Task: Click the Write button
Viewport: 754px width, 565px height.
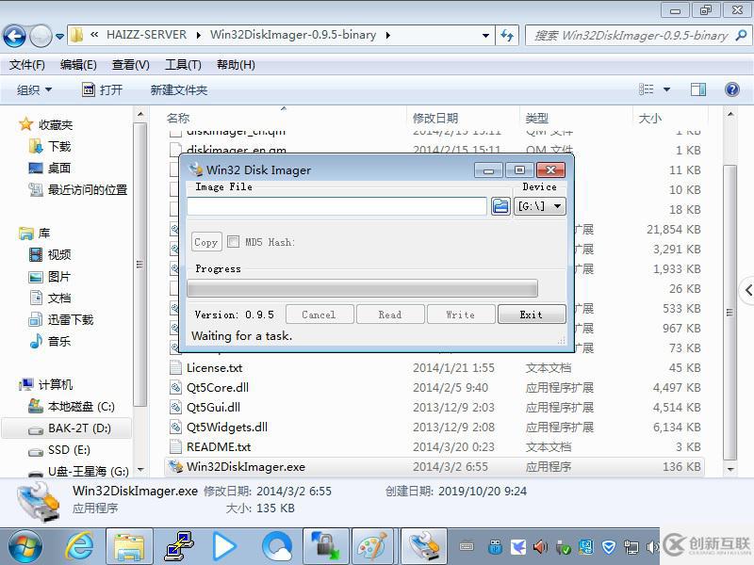Action: tap(461, 315)
